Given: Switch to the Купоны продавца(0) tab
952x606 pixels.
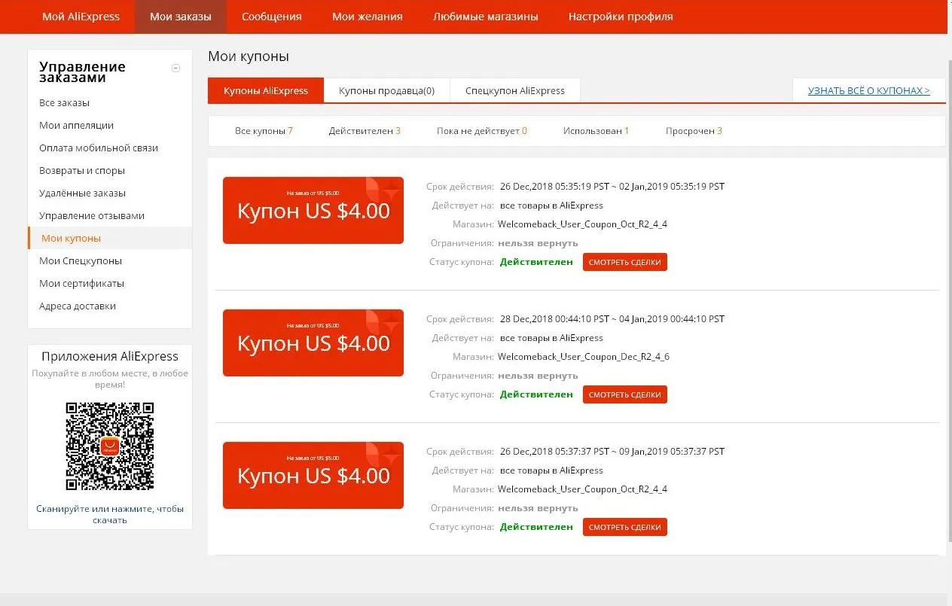Looking at the screenshot, I should (x=386, y=90).
